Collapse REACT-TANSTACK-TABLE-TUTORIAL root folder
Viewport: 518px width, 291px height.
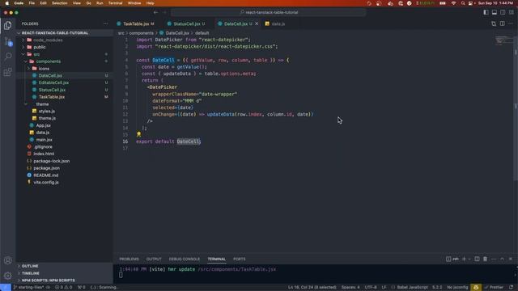point(65,33)
